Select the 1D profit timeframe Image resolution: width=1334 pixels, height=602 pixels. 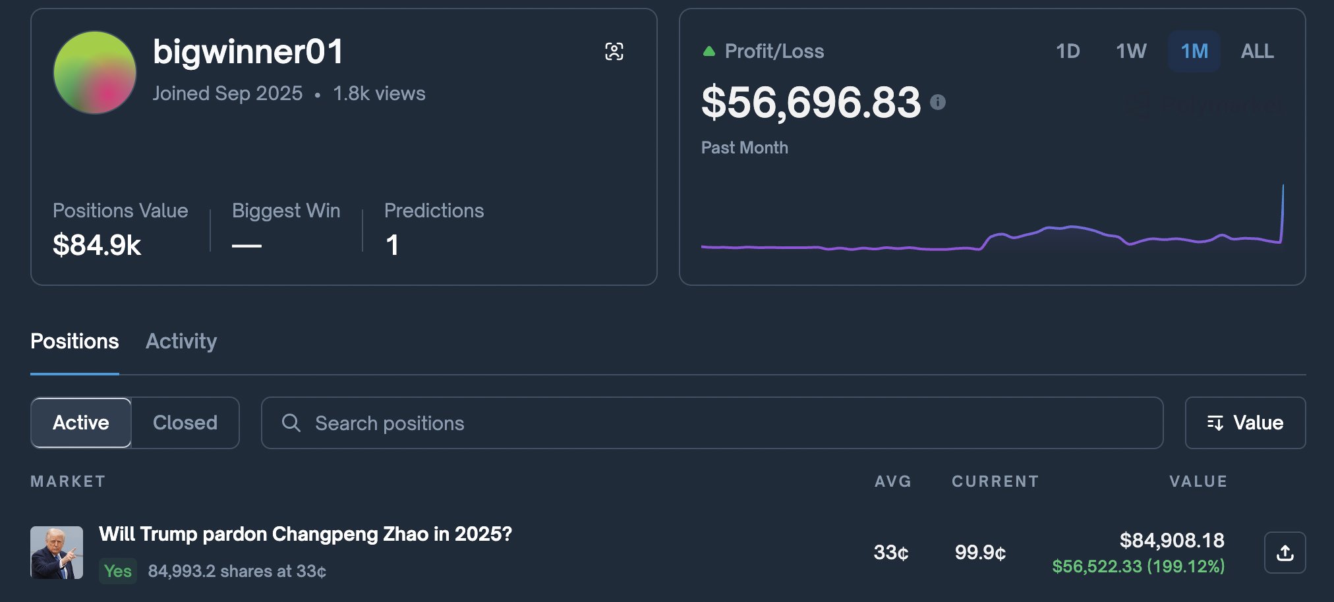coord(1068,51)
